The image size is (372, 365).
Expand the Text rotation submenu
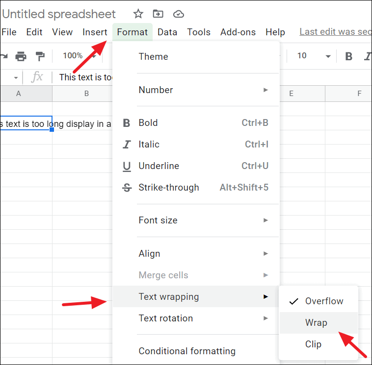tap(196, 318)
